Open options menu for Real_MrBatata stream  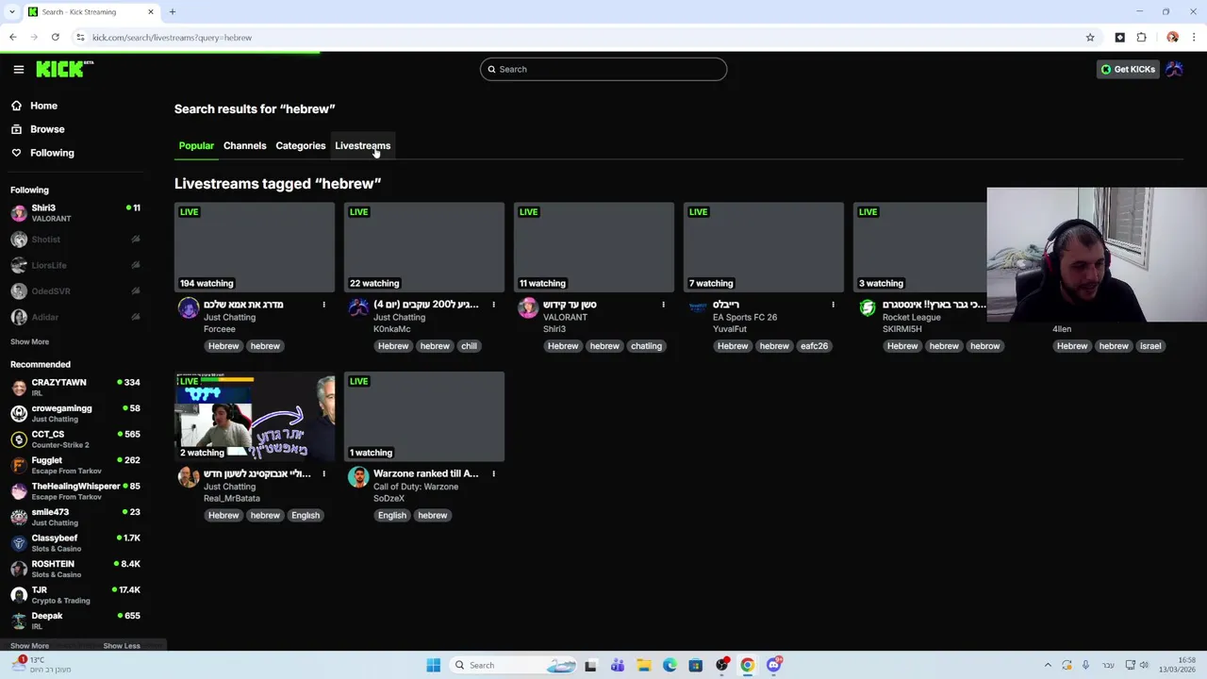click(x=323, y=474)
